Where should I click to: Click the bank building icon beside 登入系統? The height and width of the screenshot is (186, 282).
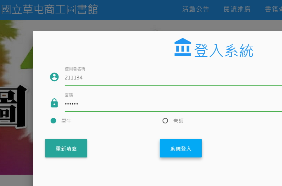coord(182,47)
